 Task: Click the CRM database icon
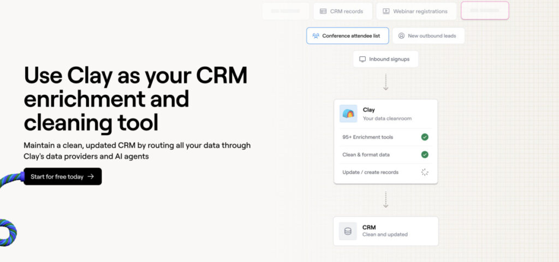(348, 231)
